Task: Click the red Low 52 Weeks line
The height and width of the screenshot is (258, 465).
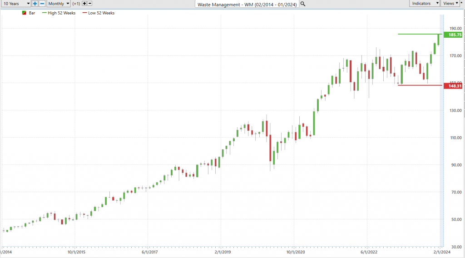Action: tap(420, 85)
